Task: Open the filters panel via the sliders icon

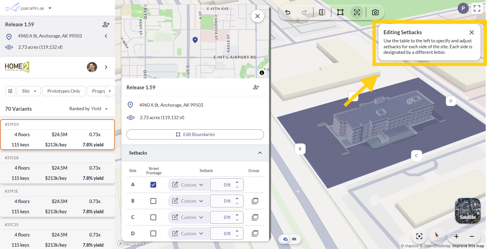Action: 10,91
